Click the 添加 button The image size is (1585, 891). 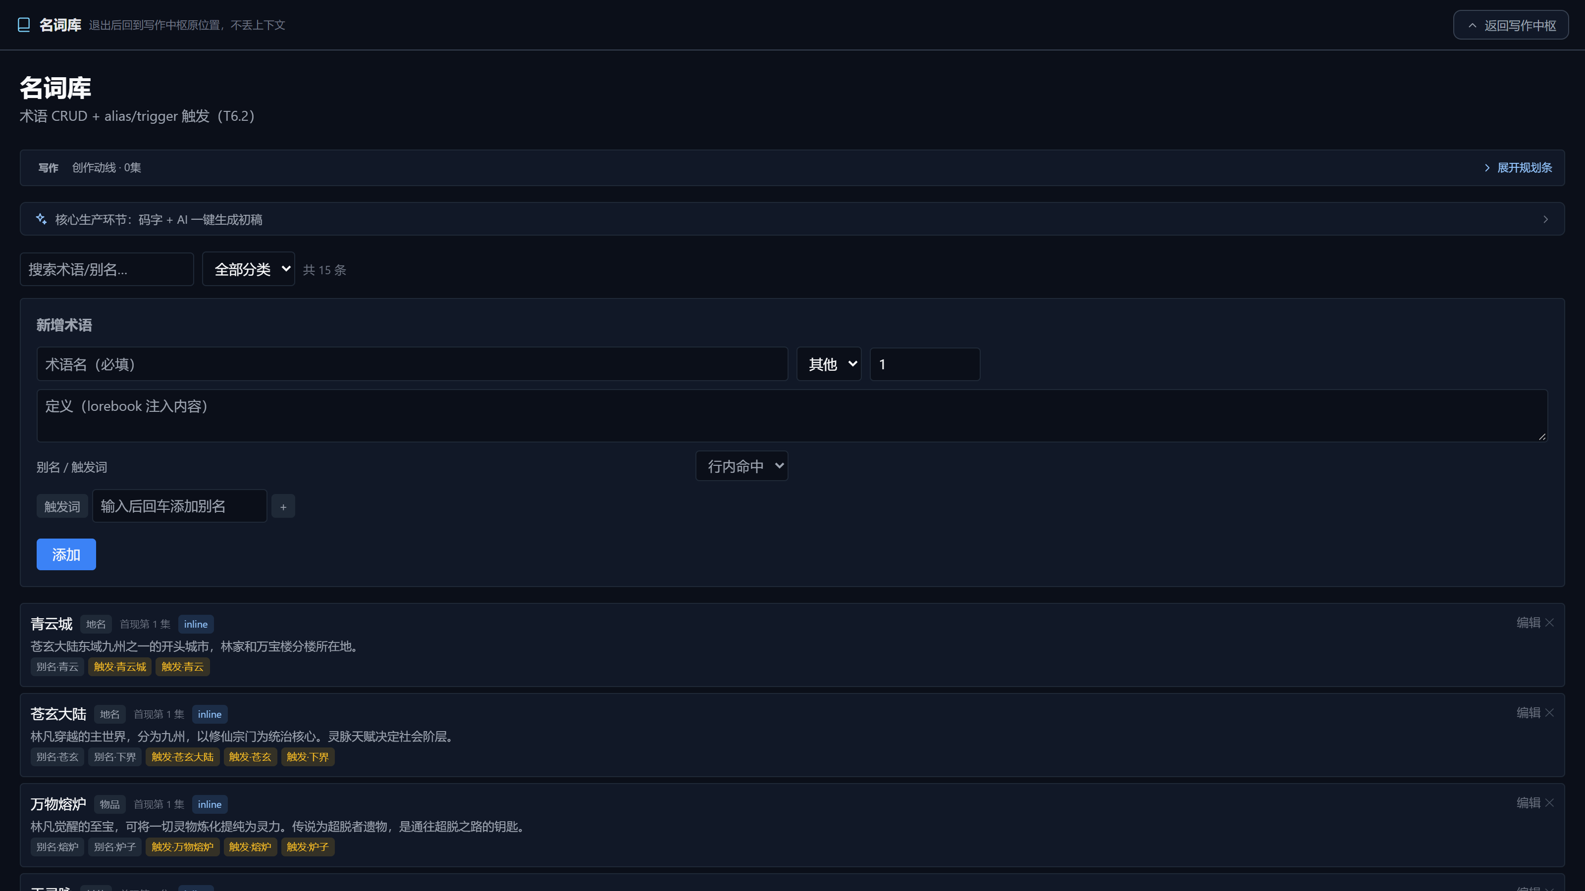66,554
